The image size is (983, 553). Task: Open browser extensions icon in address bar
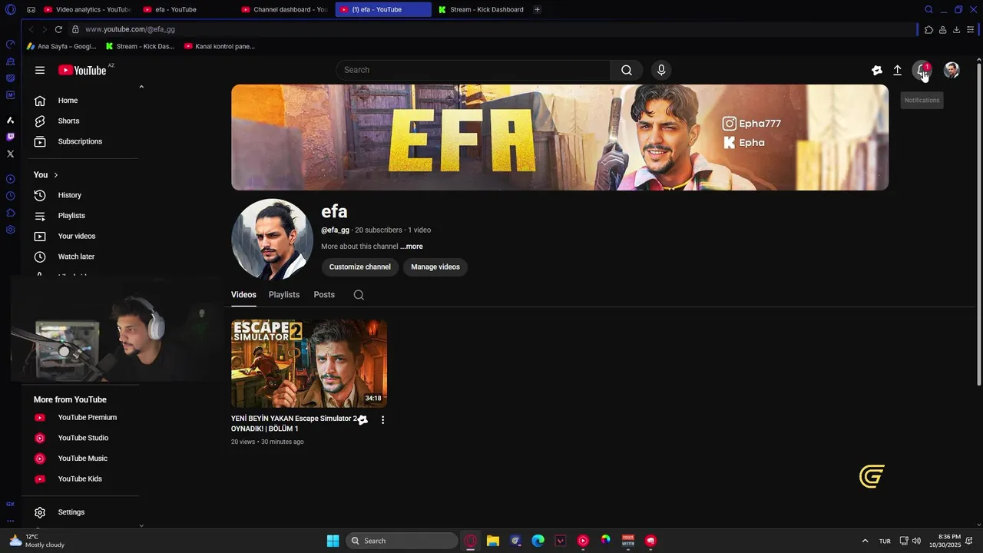point(928,29)
